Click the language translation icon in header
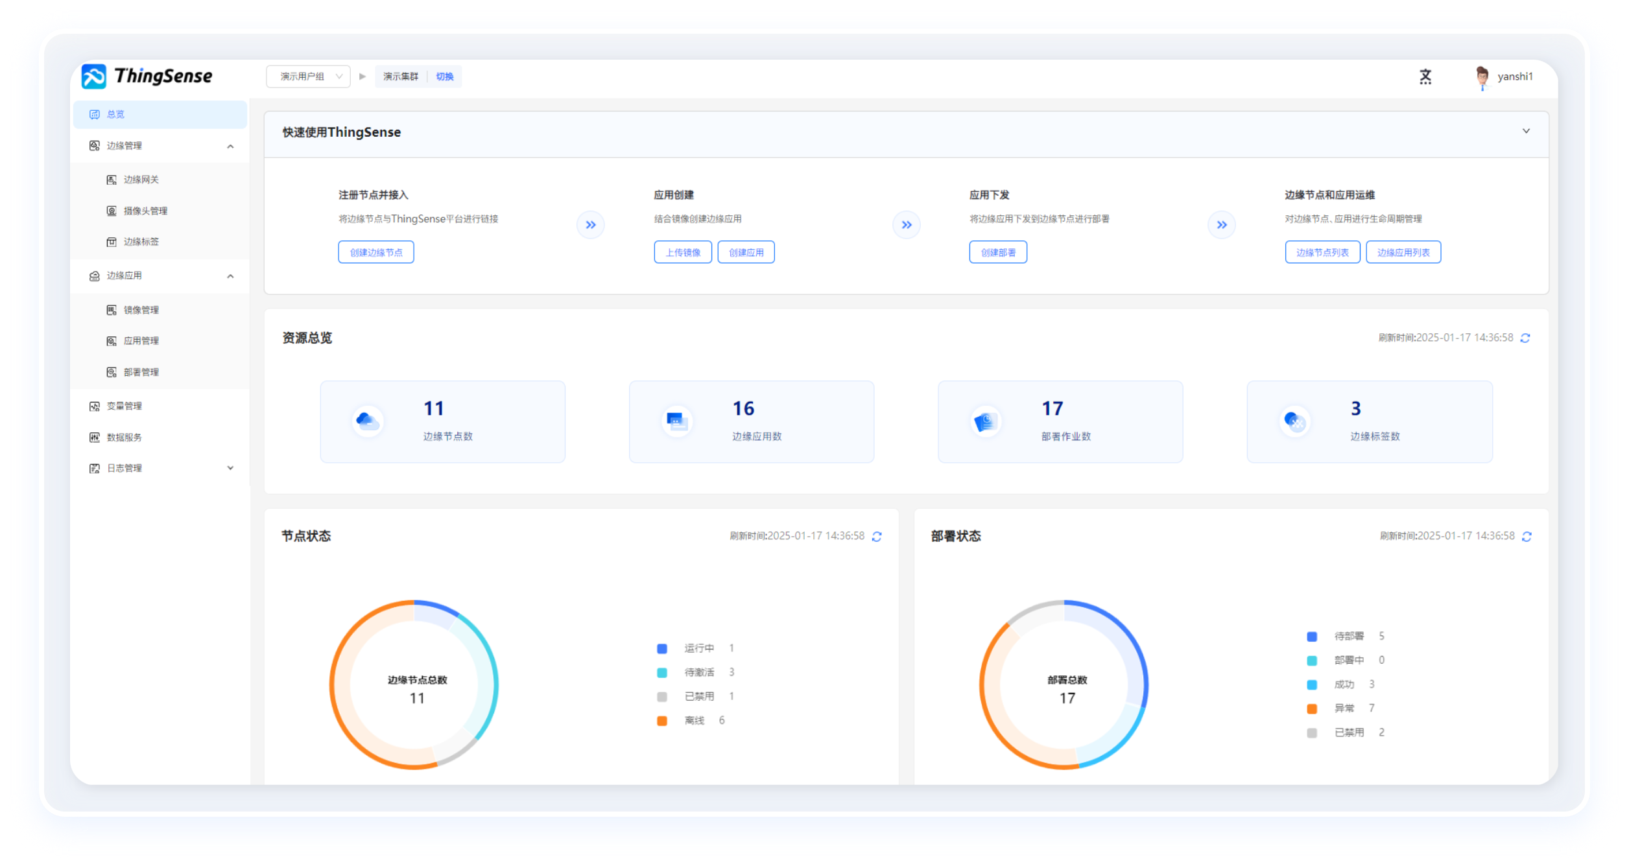This screenshot has height=866, width=1629. click(x=1425, y=76)
